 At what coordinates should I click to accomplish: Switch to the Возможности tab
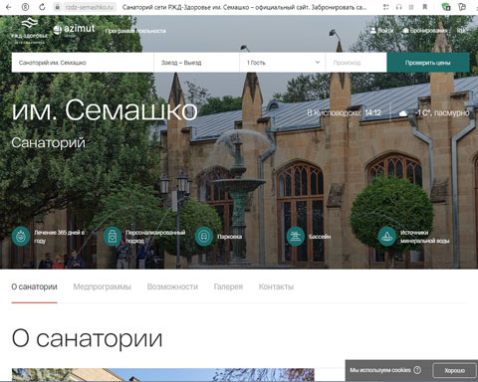172,286
